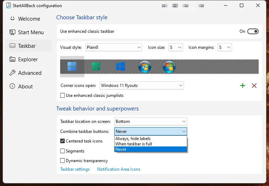Collapse the Combine taskbar buttons dropdown
Image resolution: width=269 pixels, height=186 pixels.
click(x=151, y=131)
